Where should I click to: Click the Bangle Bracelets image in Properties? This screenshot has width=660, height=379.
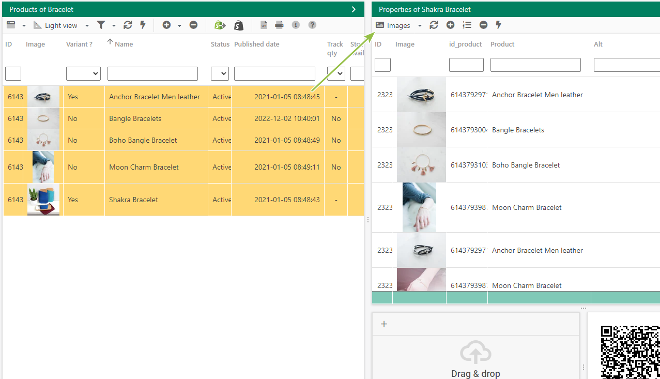[x=421, y=130]
